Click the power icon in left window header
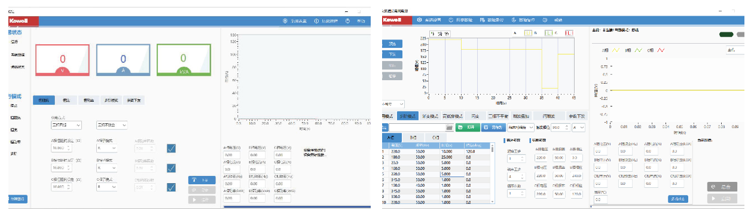Viewport: 754px width, 216px height. [x=316, y=21]
